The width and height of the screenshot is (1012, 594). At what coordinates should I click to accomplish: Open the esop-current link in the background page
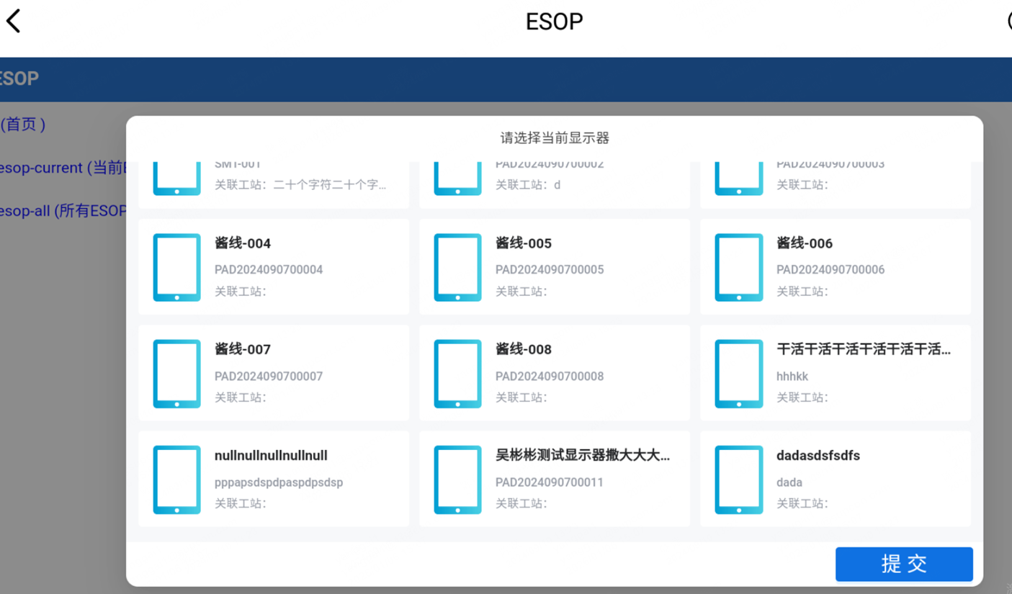[63, 168]
